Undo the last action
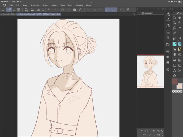183x137 pixels. click(x=49, y=10)
